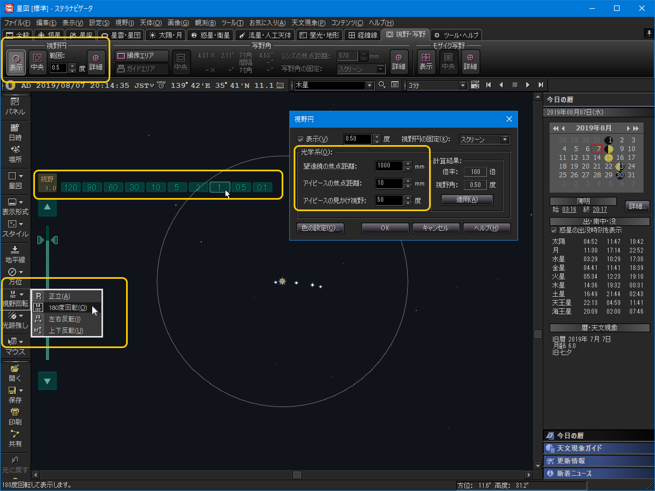Expand the 更新情報 panel

(x=598, y=460)
